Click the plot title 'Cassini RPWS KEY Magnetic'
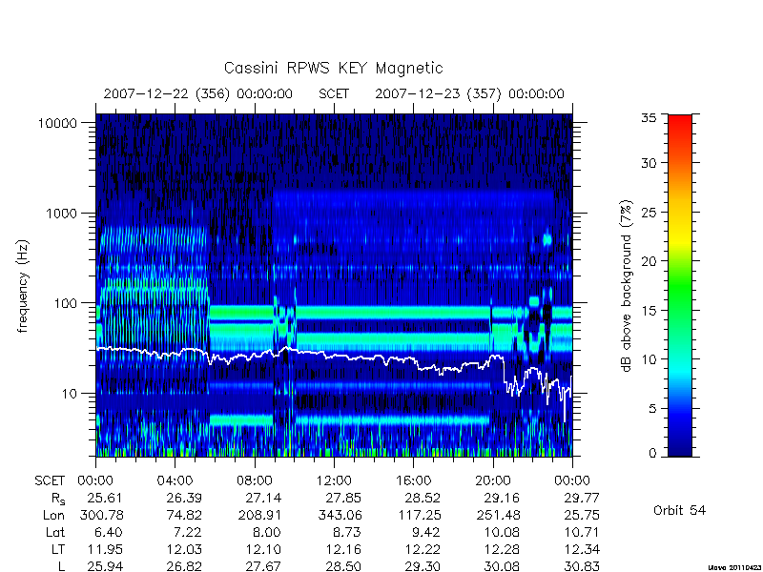 (x=333, y=68)
